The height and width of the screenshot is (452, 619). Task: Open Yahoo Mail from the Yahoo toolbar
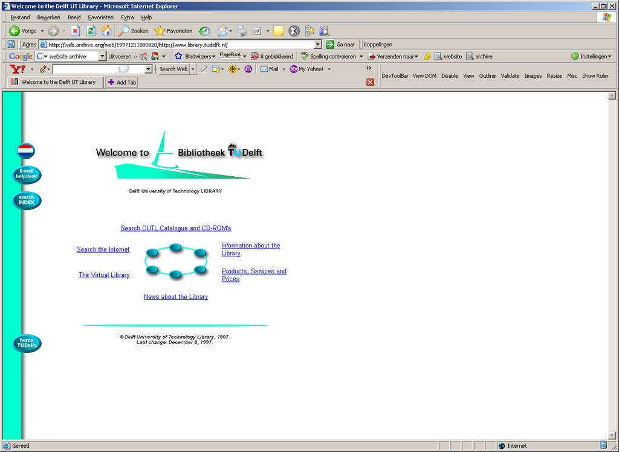pos(269,69)
